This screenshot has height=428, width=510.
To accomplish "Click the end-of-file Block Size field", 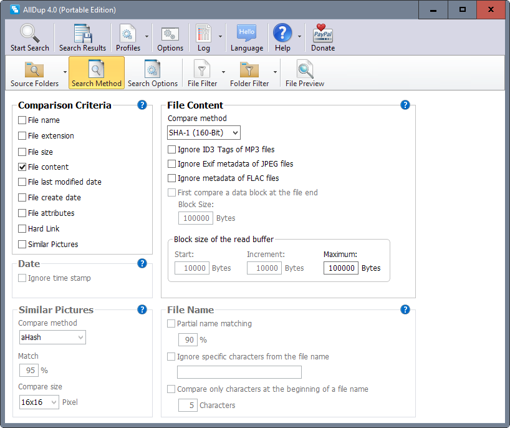I will pos(196,218).
